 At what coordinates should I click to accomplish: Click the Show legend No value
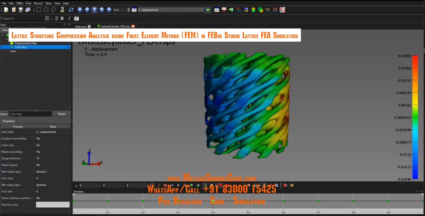pyautogui.click(x=53, y=165)
